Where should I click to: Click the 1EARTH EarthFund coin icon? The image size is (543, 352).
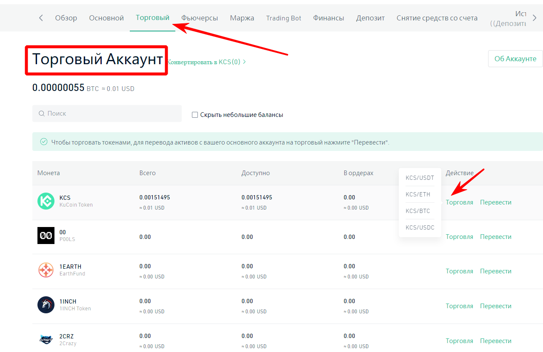[46, 270]
